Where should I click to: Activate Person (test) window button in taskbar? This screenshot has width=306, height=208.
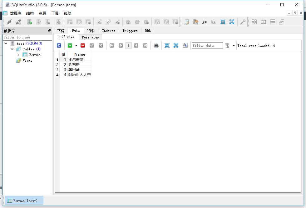click(24, 200)
